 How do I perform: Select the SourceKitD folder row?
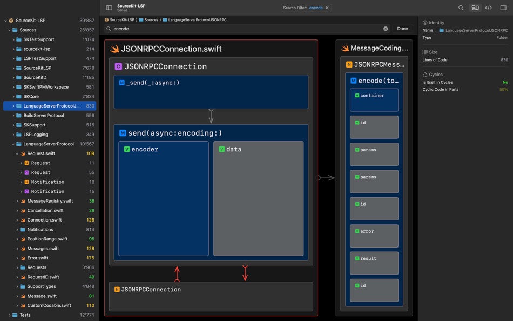50,77
